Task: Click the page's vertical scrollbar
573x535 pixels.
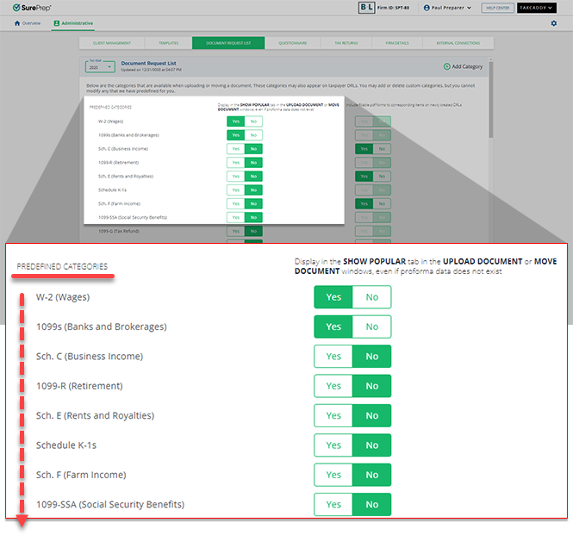Action: (491, 99)
